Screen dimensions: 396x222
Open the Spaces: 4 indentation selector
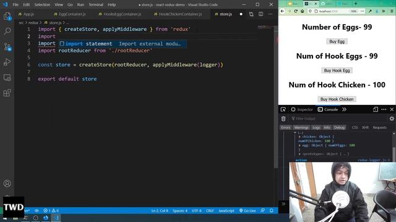tap(180, 210)
